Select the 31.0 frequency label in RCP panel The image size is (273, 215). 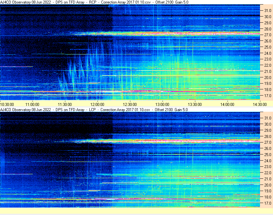tap(267, 11)
